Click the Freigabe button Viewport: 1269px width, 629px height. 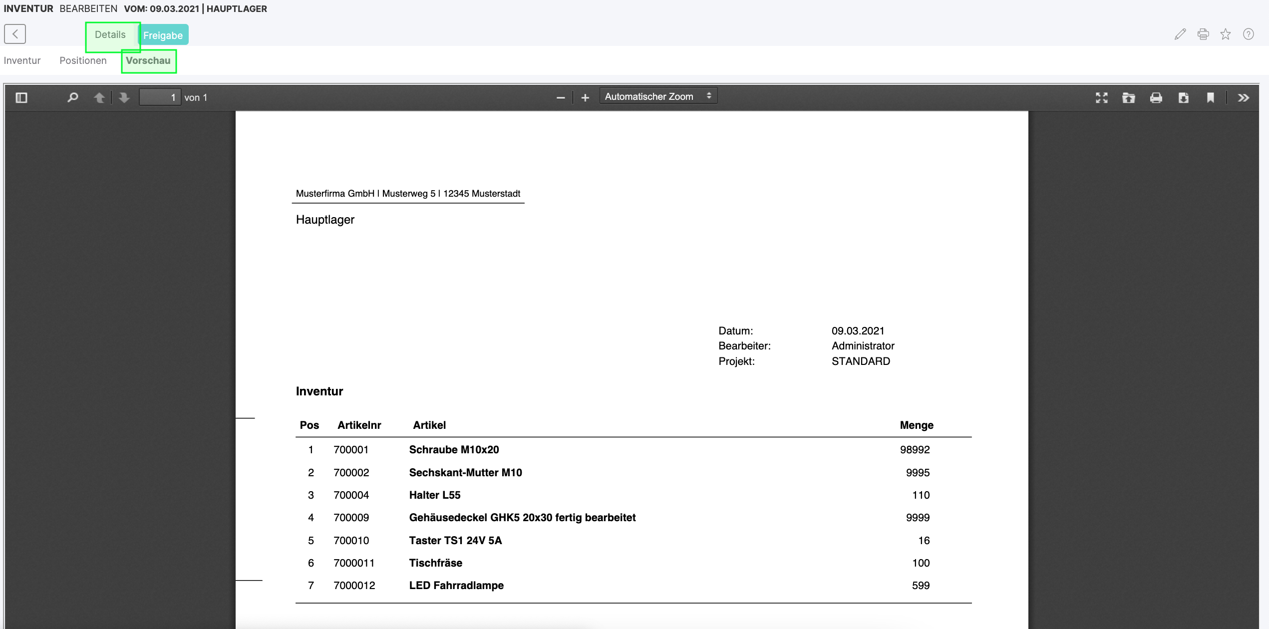click(x=163, y=35)
